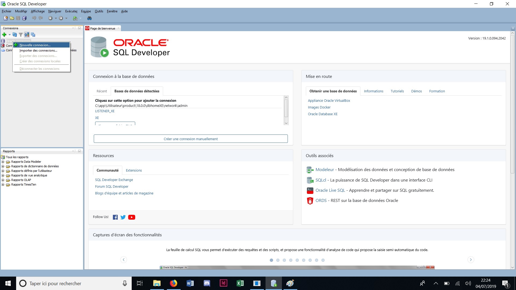The width and height of the screenshot is (516, 290).
Task: Click the Forward navigation arrow icon
Action: click(61, 18)
